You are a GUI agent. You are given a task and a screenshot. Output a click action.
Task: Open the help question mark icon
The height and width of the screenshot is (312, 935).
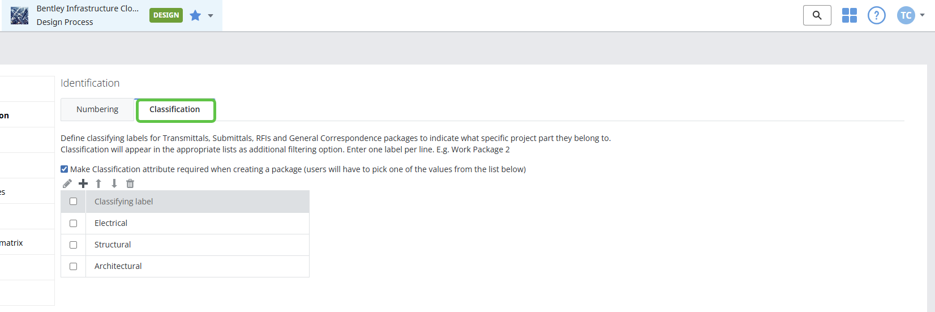click(876, 15)
